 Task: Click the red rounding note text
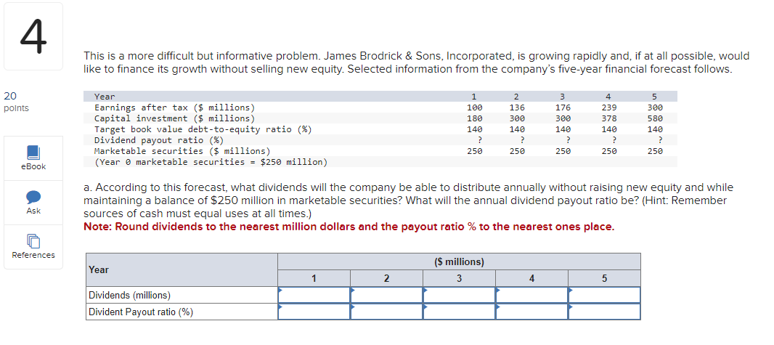coord(349,227)
